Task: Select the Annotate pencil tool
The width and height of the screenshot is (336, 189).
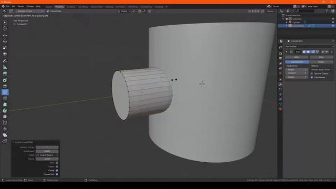Action: pos(5,61)
